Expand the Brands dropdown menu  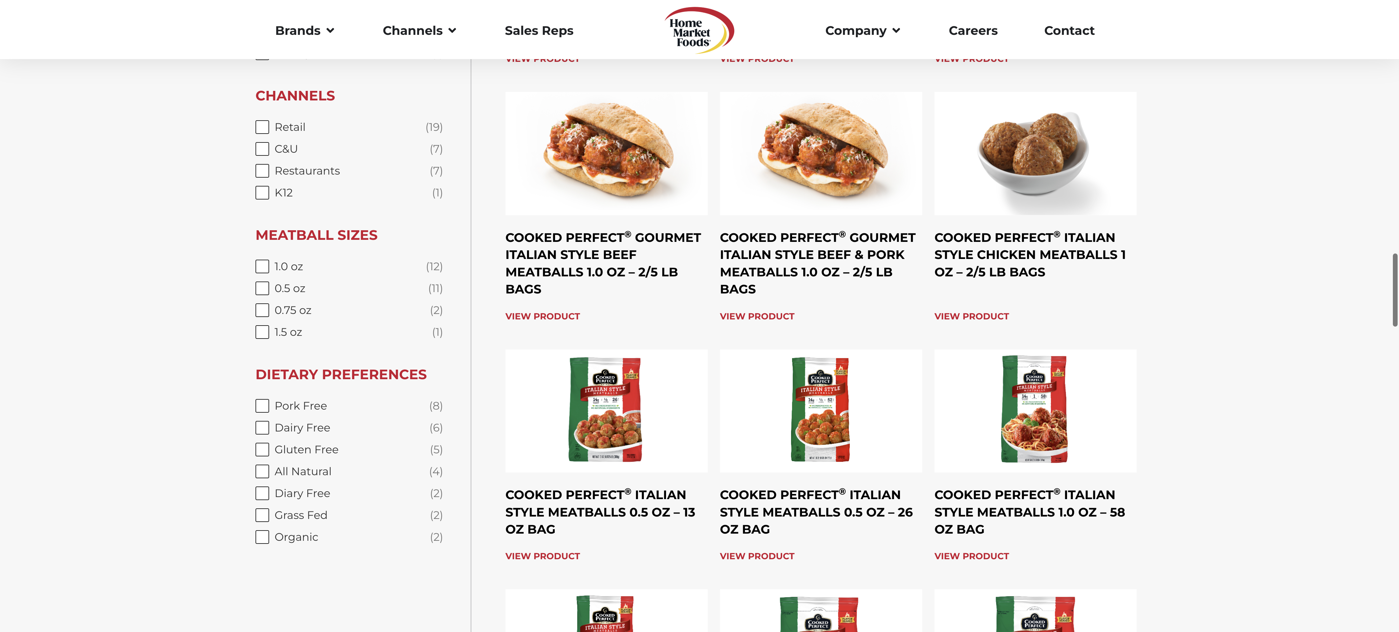304,30
